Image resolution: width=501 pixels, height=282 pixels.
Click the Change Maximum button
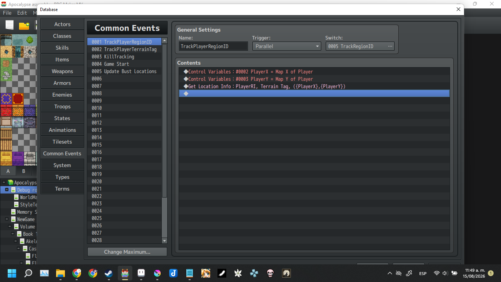click(127, 252)
